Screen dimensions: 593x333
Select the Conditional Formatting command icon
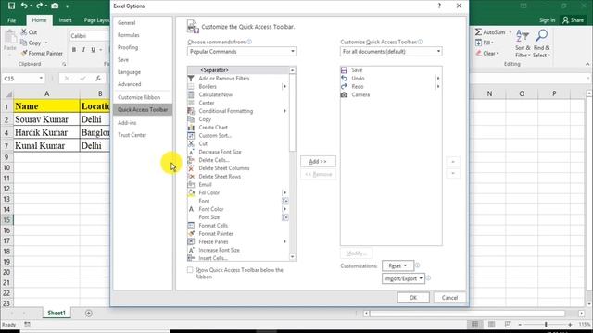pyautogui.click(x=191, y=111)
